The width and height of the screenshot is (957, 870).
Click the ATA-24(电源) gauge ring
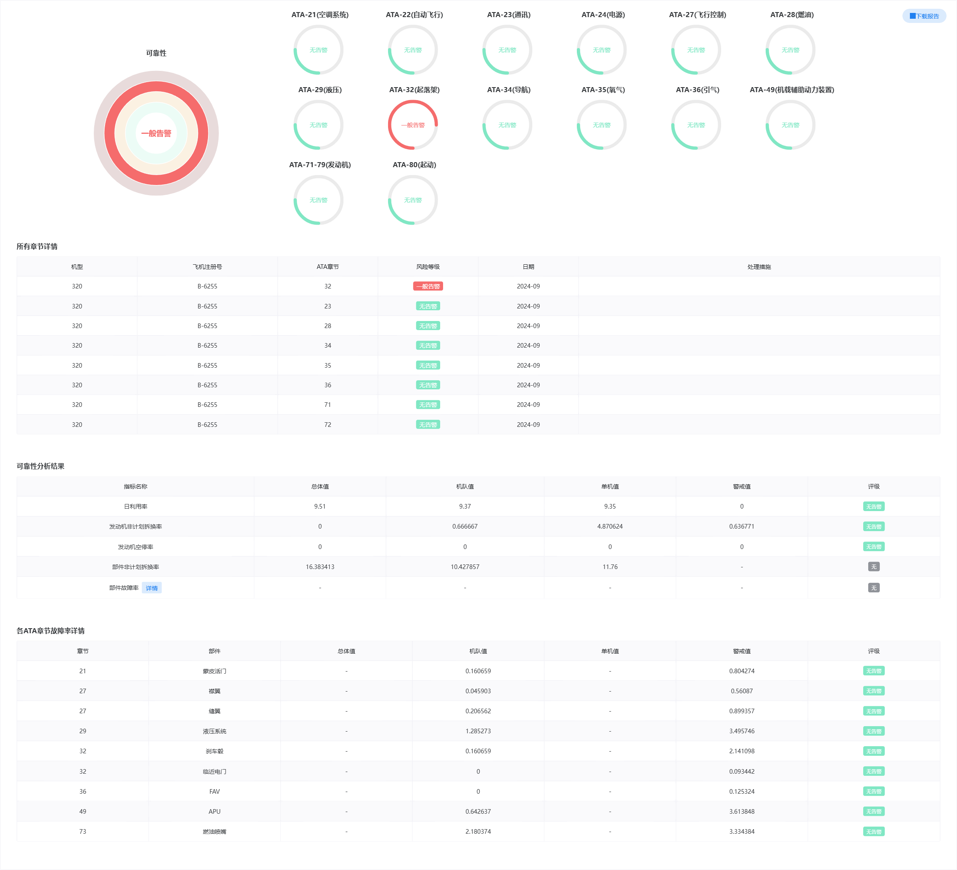(x=602, y=50)
